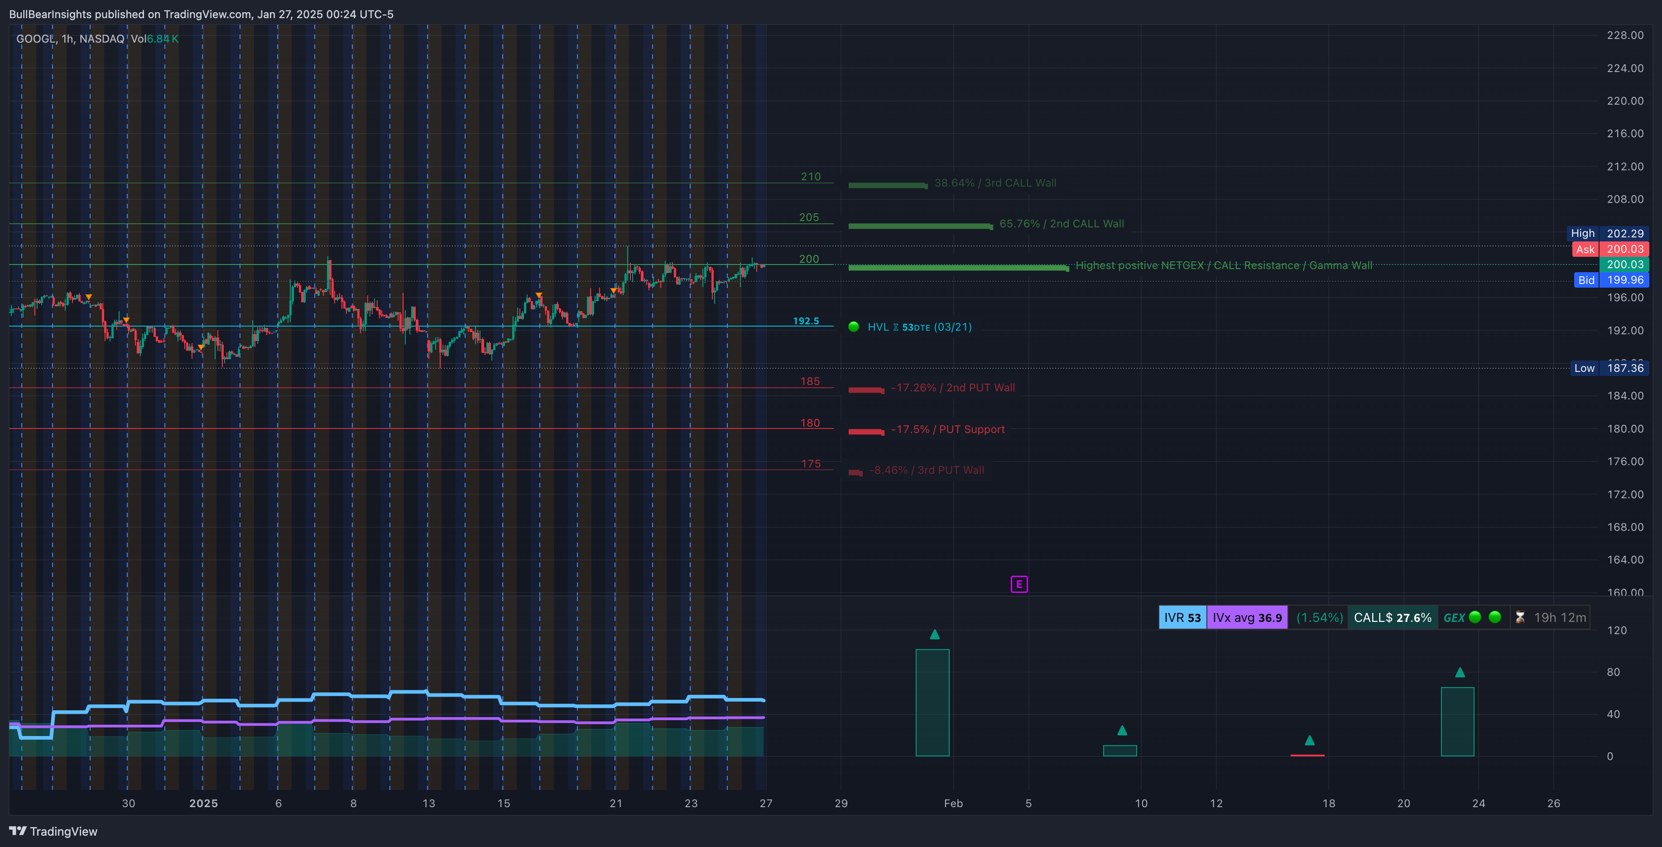Click the blue Bid 199.96 price label
This screenshot has width=1662, height=847.
click(x=1611, y=280)
